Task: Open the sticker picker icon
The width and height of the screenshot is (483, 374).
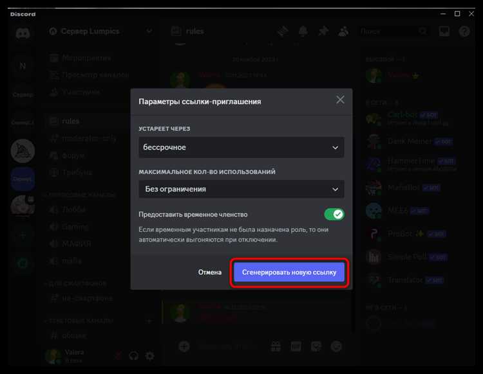Action: click(x=316, y=346)
